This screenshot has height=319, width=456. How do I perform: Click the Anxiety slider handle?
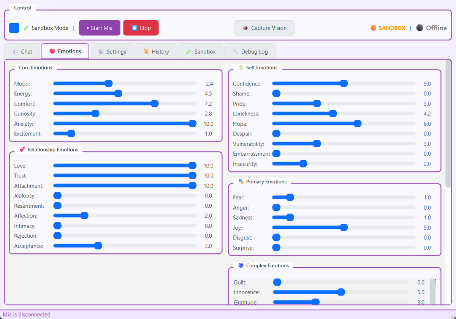(x=193, y=124)
